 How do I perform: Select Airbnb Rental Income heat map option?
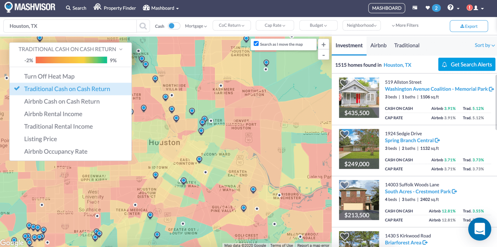click(53, 114)
